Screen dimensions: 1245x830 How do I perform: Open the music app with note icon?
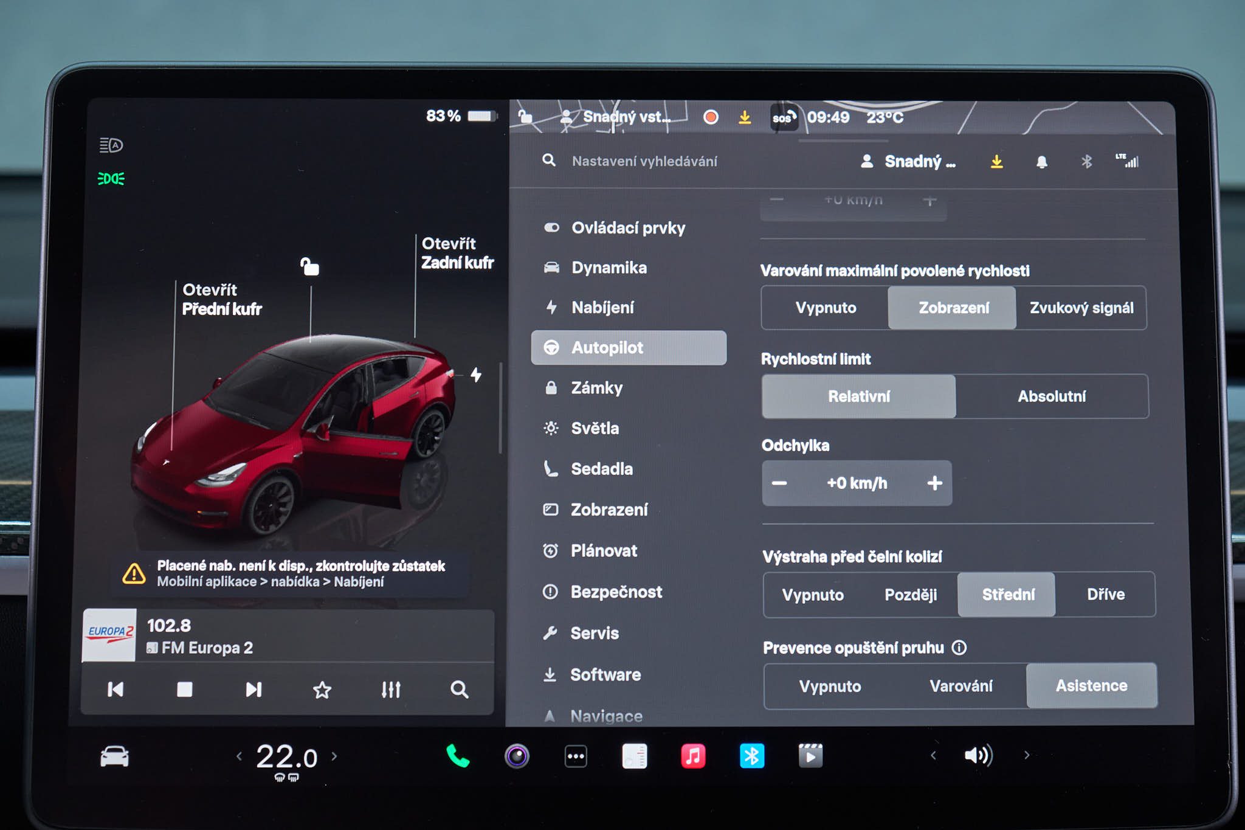693,756
